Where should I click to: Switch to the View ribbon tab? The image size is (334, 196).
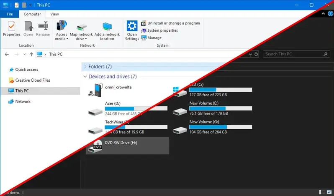(x=54, y=14)
